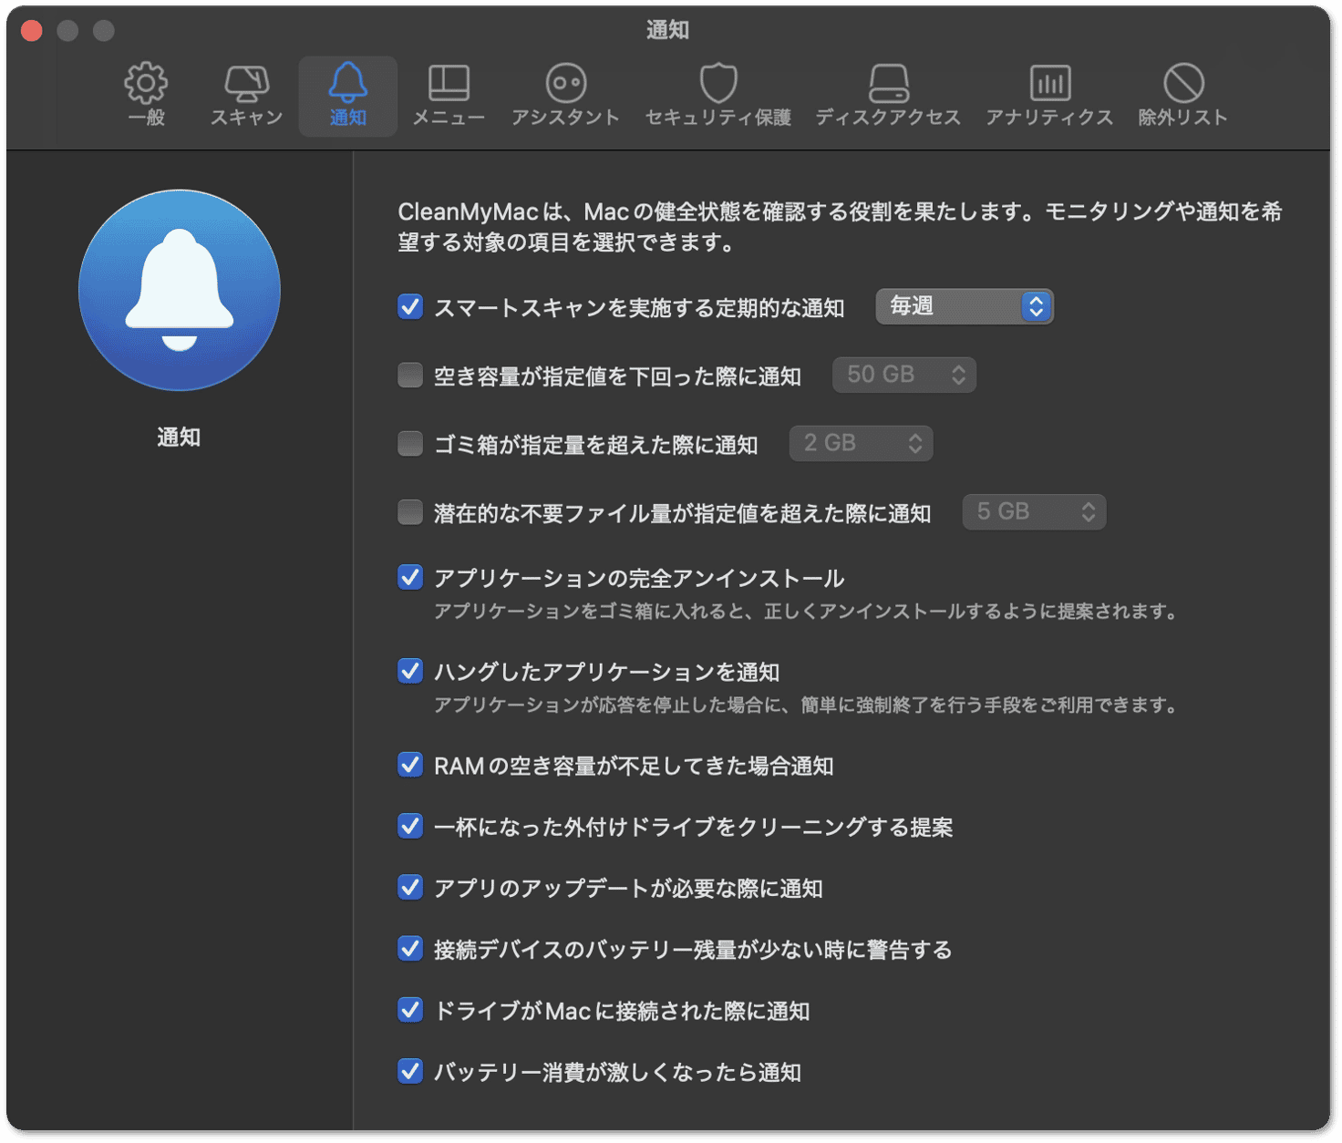The image size is (1342, 1143).
Task: Close the 通知 preferences window
Action: click(x=32, y=31)
